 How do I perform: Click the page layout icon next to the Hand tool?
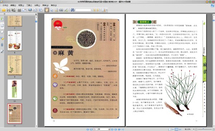(x=41, y=10)
